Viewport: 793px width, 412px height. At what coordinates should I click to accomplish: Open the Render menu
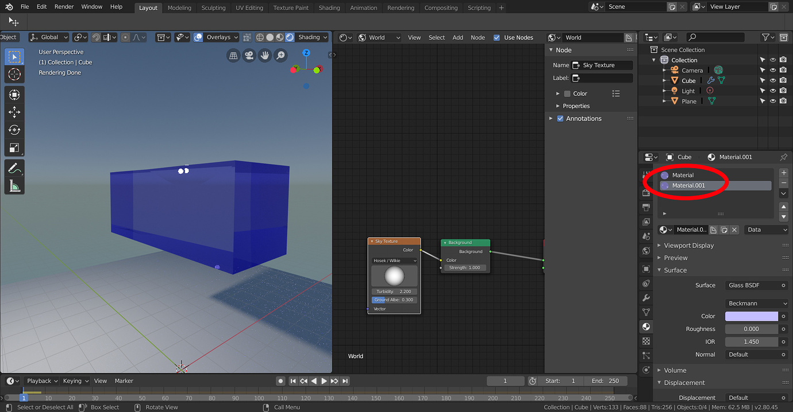point(64,7)
